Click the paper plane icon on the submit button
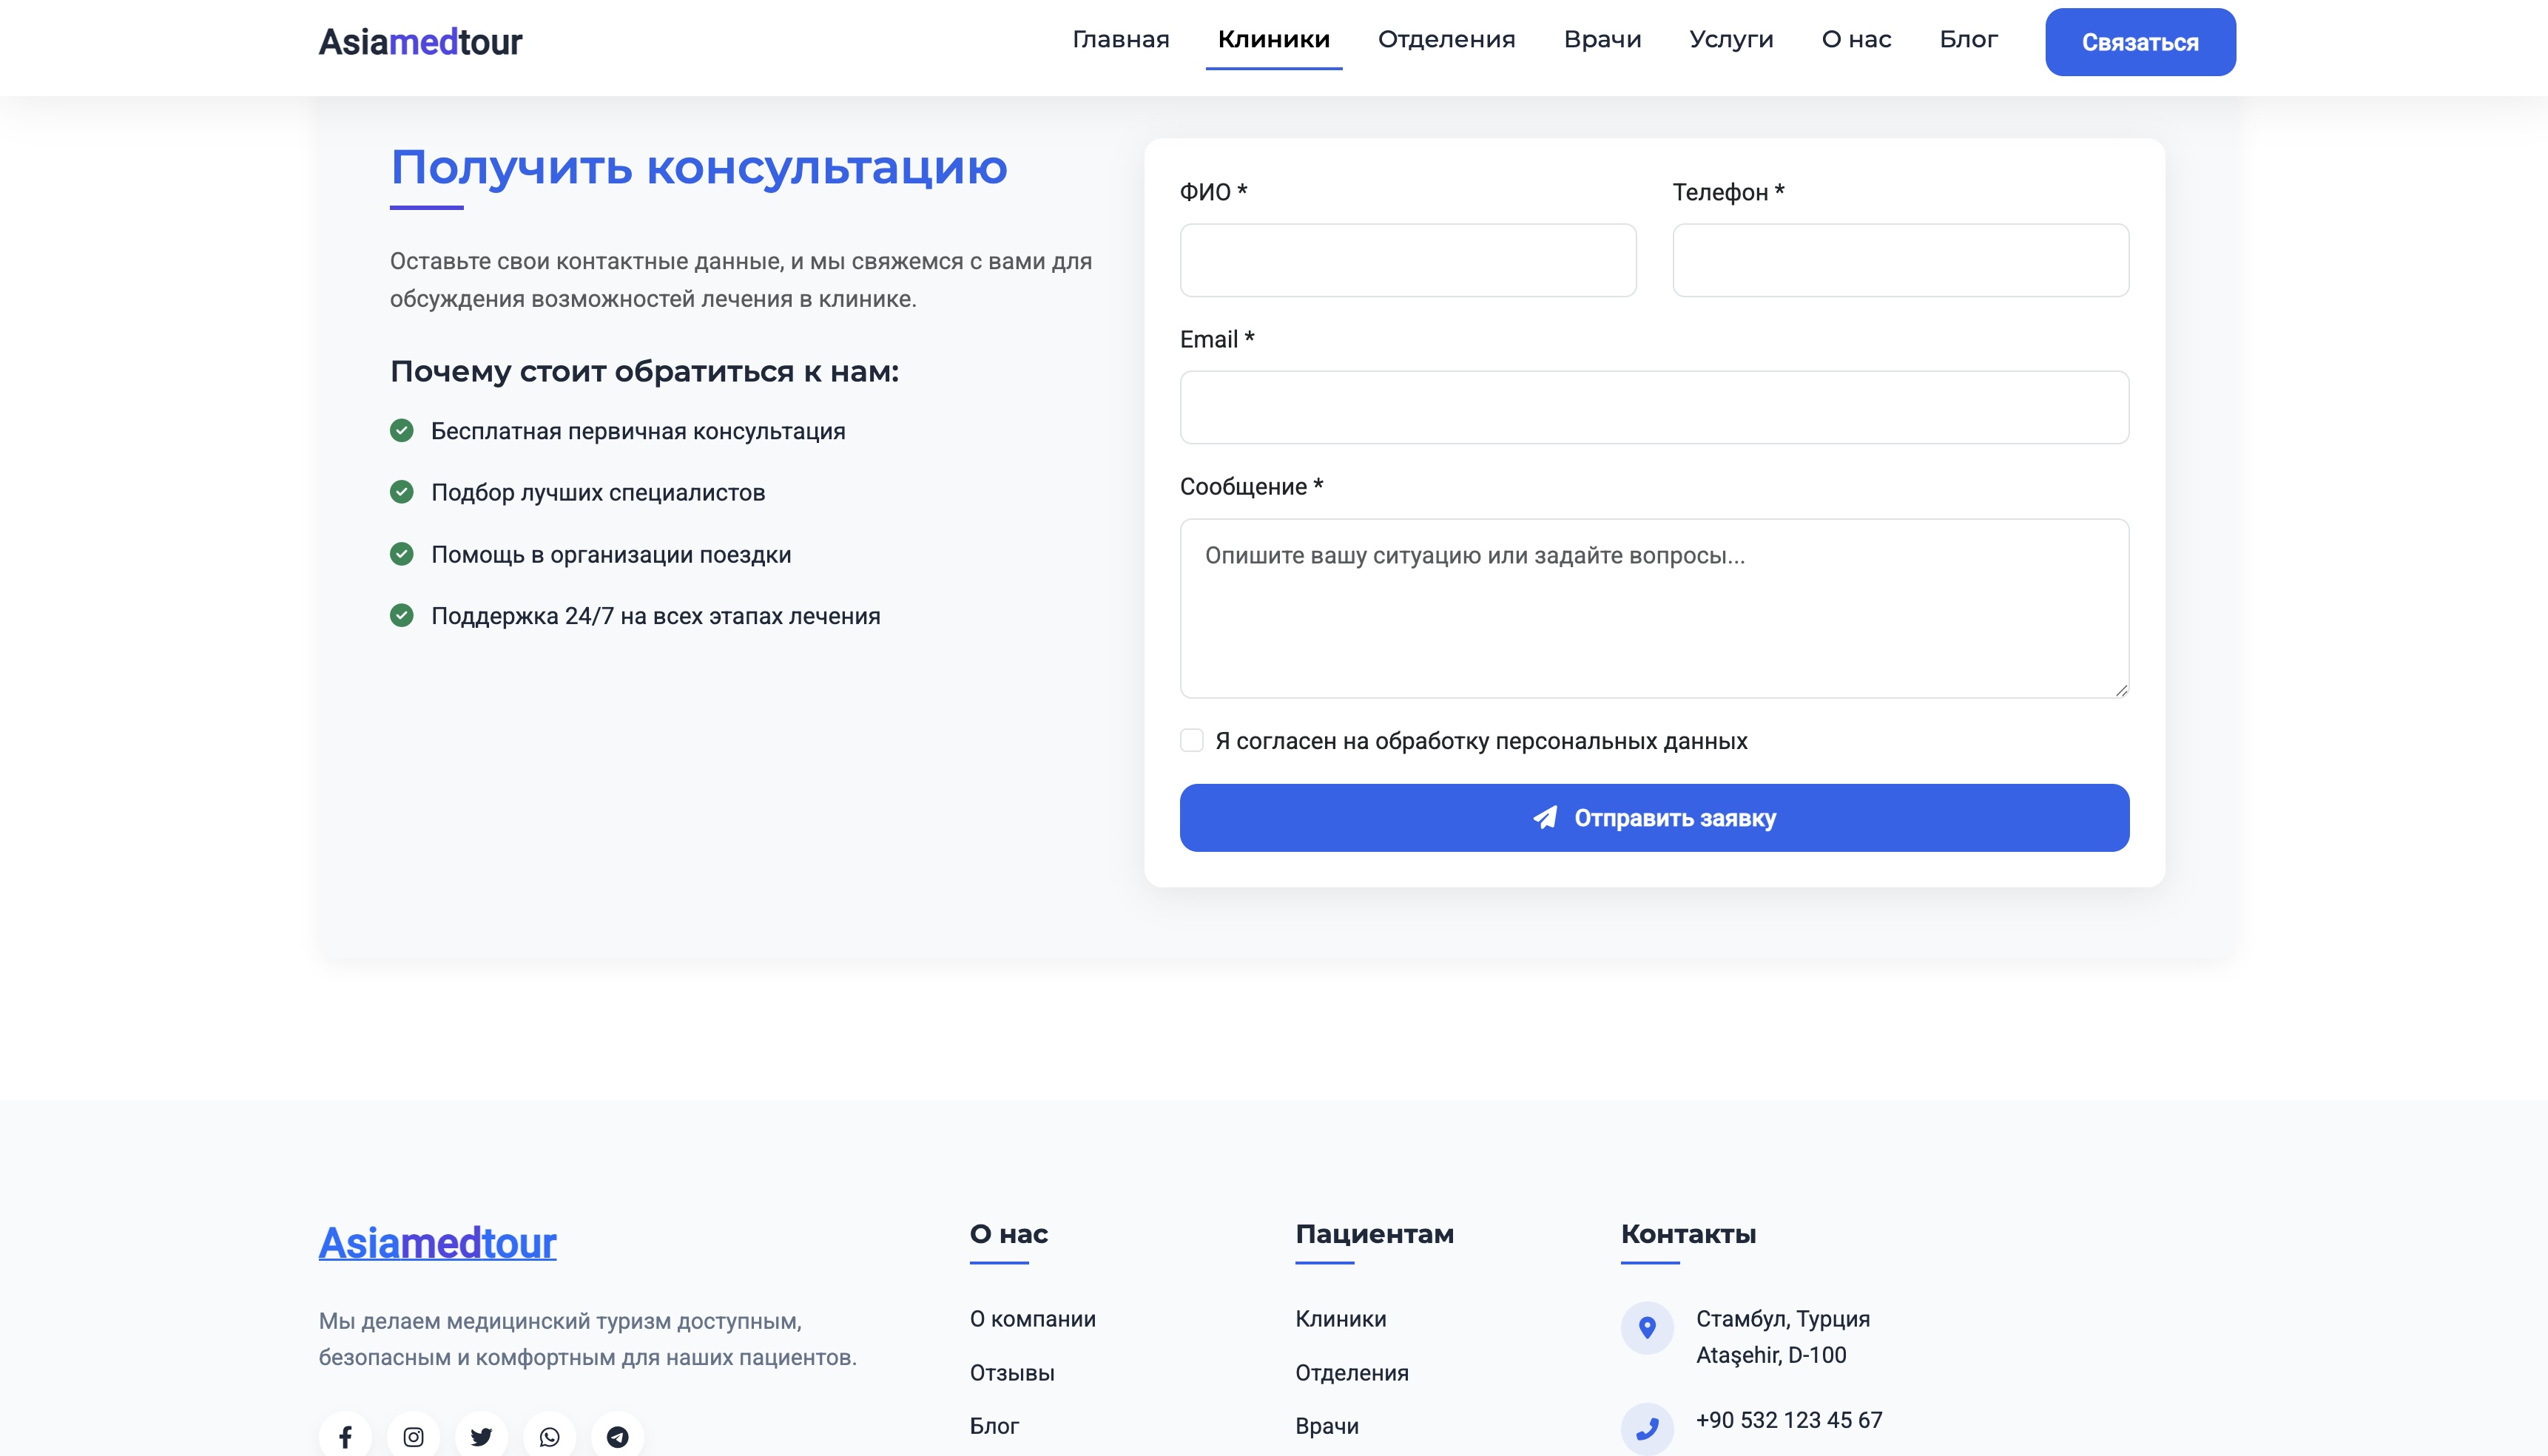This screenshot has width=2548, height=1456. [1546, 817]
